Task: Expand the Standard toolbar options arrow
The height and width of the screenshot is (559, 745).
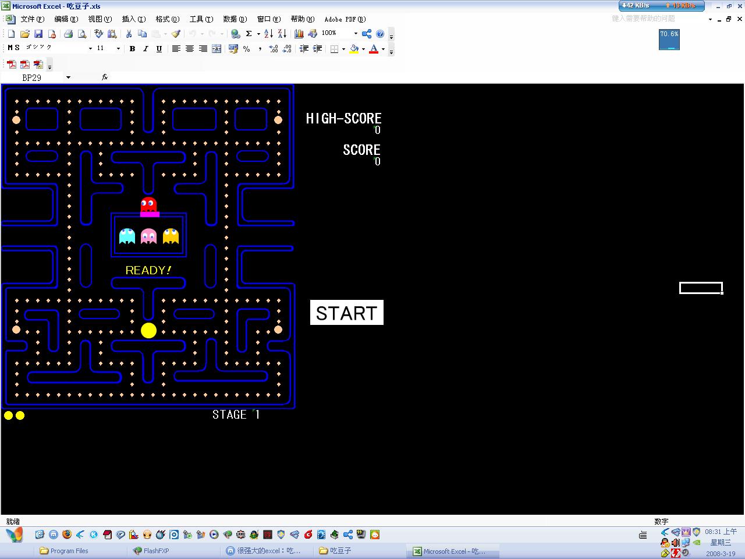Action: click(x=391, y=34)
